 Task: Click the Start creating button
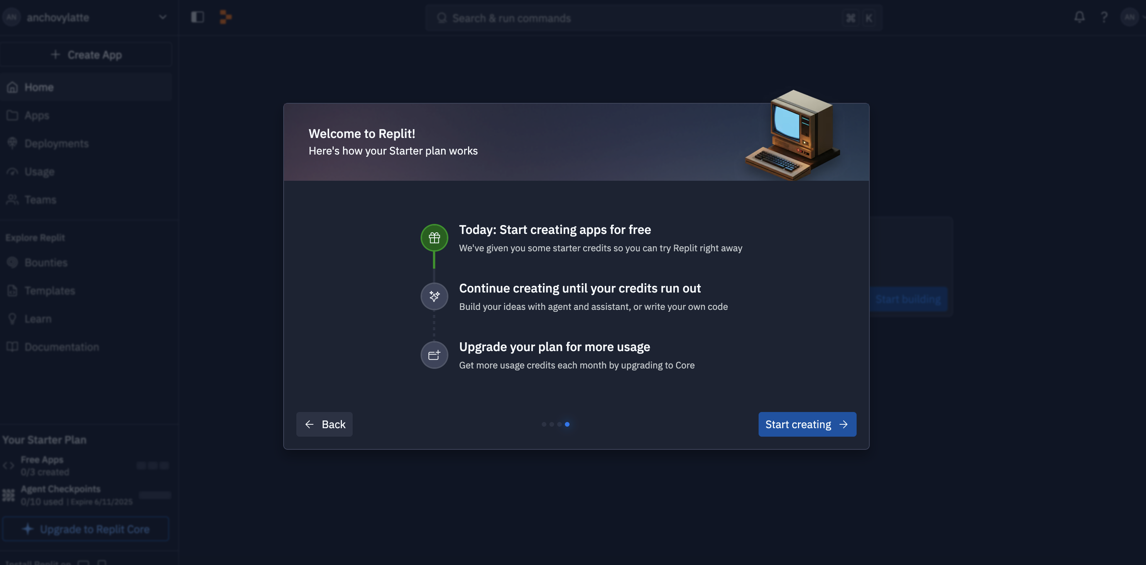(807, 424)
